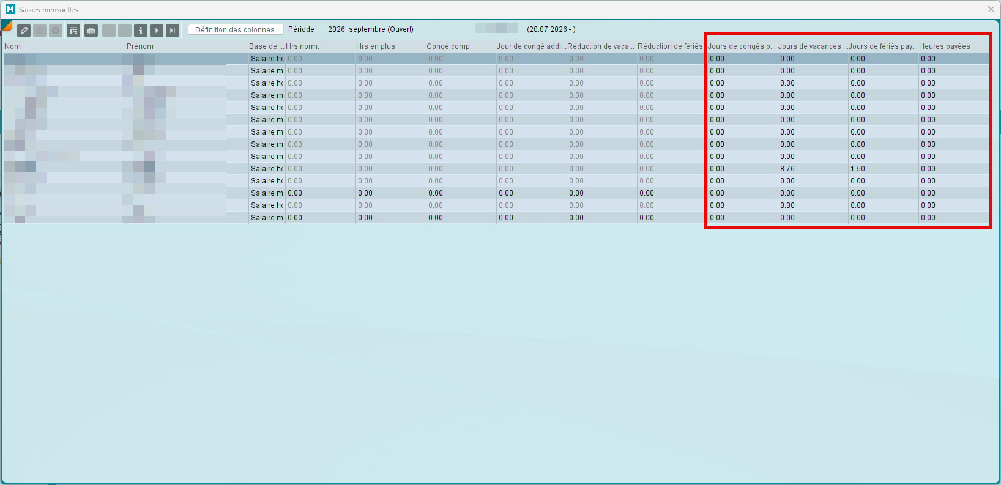The height and width of the screenshot is (485, 1001).
Task: Click the insert row toolbar icon
Action: pyautogui.click(x=73, y=30)
